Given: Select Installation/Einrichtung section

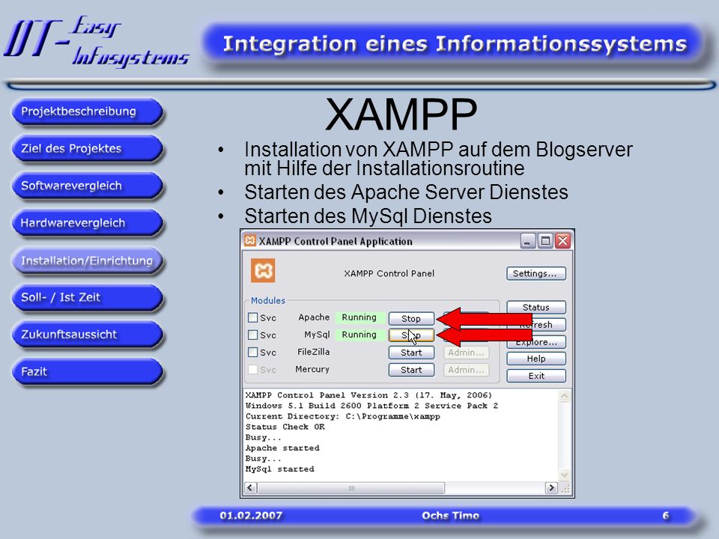Looking at the screenshot, I should pos(87,261).
